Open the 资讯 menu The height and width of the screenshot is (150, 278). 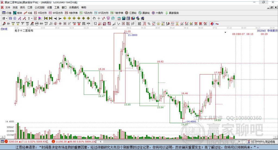22,7
